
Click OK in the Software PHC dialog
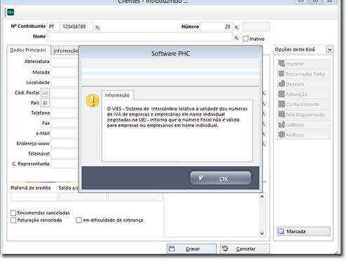(220, 178)
